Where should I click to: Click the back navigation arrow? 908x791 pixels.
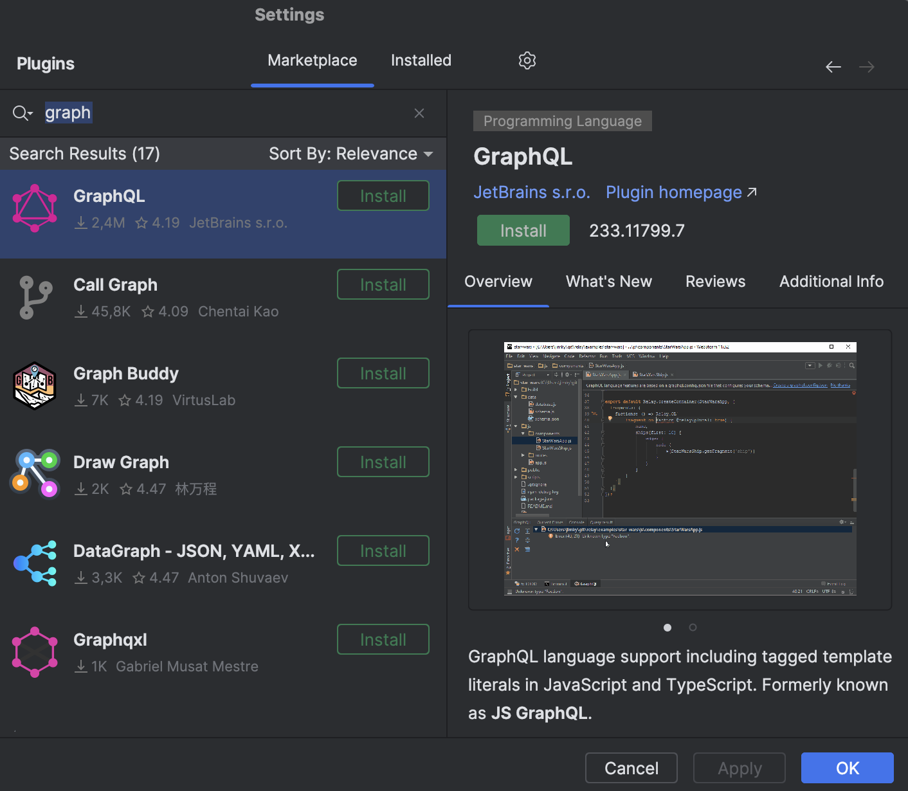(x=833, y=66)
